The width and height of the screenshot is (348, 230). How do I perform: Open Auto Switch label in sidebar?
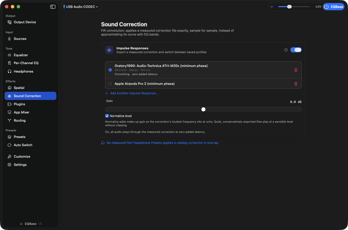23,145
